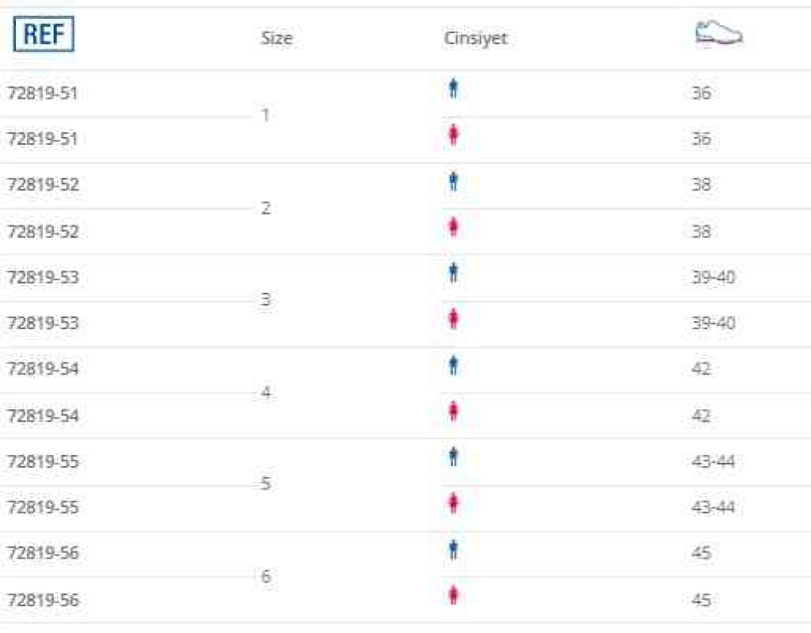The width and height of the screenshot is (811, 633).
Task: Click the first 39-40 shoe size value
Action: click(x=714, y=278)
